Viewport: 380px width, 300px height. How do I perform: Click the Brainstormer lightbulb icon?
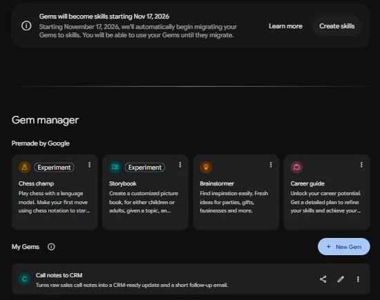(x=206, y=167)
